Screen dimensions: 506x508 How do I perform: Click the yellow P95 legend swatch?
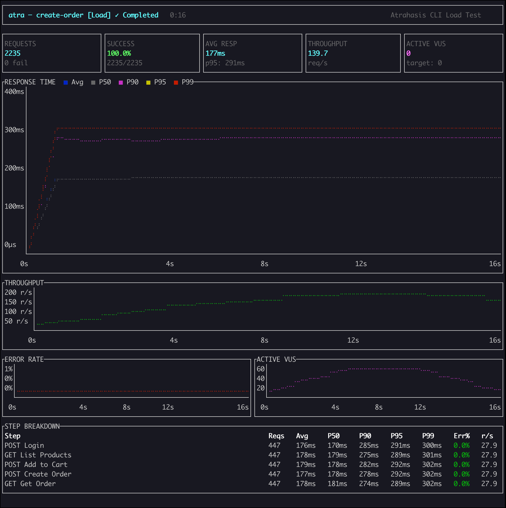(148, 82)
